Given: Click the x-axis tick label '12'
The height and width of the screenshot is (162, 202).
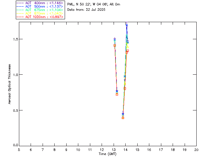Looking at the screenshot, I should tap(102, 150).
